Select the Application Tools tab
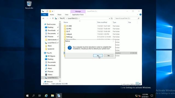The image size is (175, 98). click(x=78, y=14)
